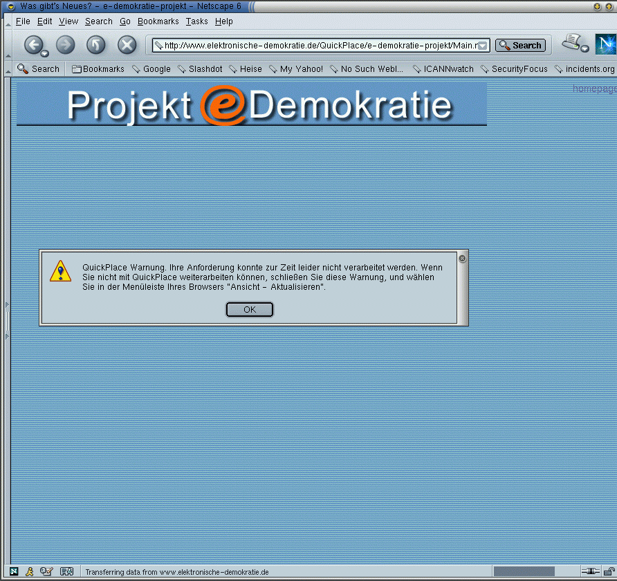Open the Google bookmark
The image size is (617, 581).
151,69
